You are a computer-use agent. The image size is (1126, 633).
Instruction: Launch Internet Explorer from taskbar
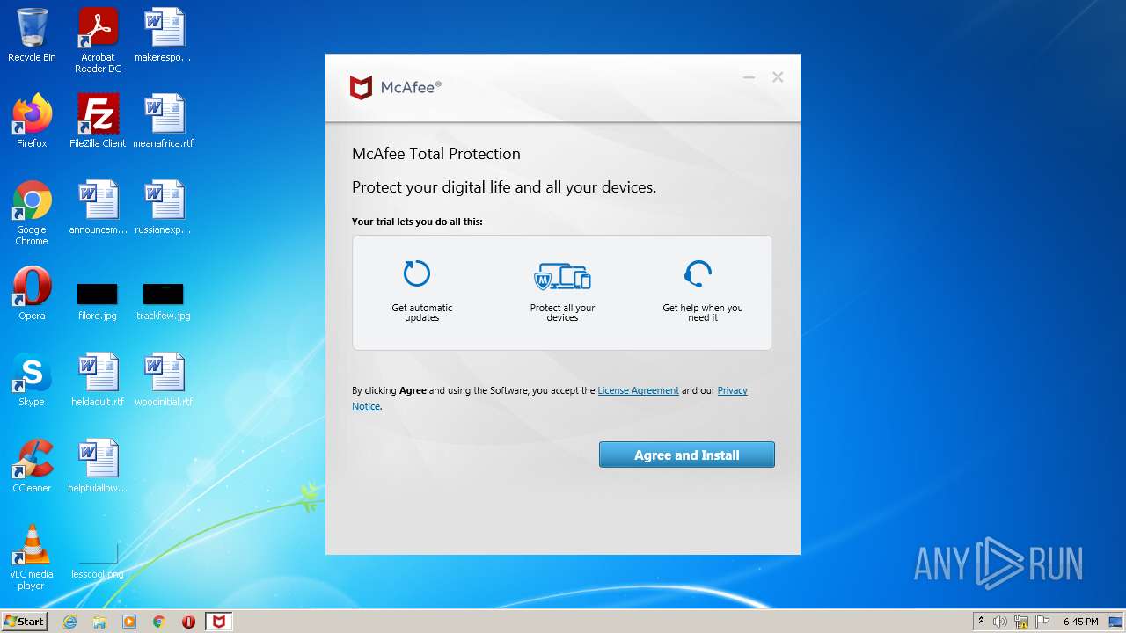(x=70, y=622)
